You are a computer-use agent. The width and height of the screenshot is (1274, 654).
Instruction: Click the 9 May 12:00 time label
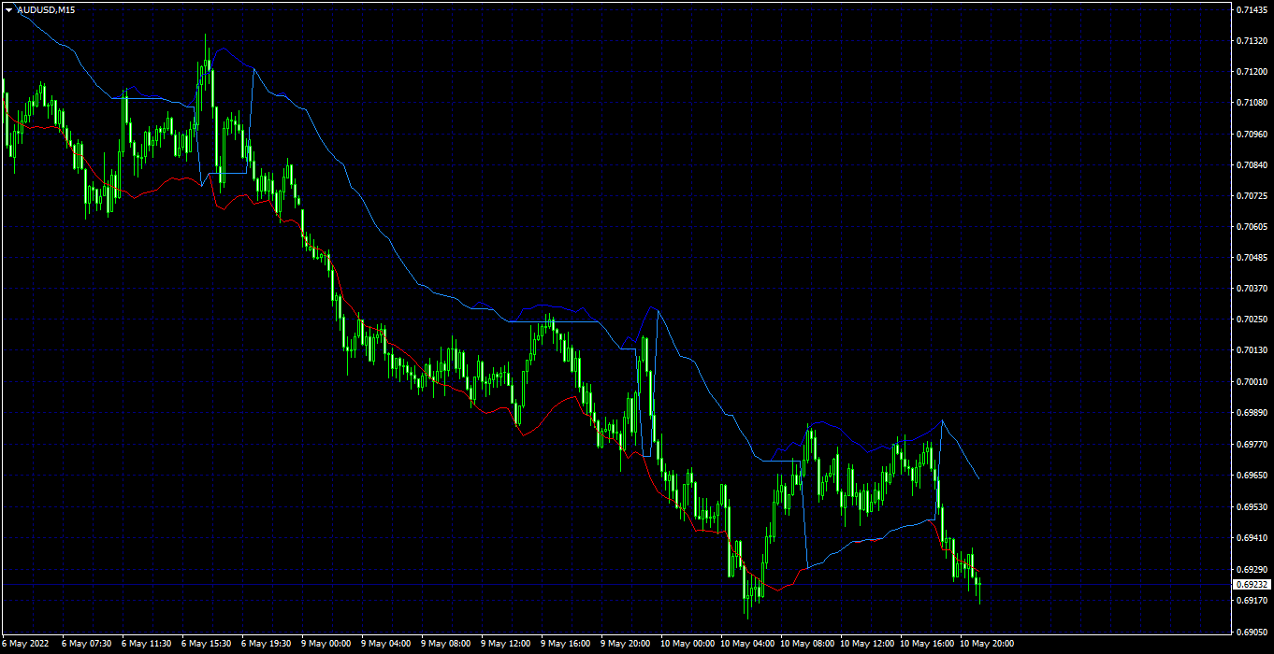tap(505, 643)
